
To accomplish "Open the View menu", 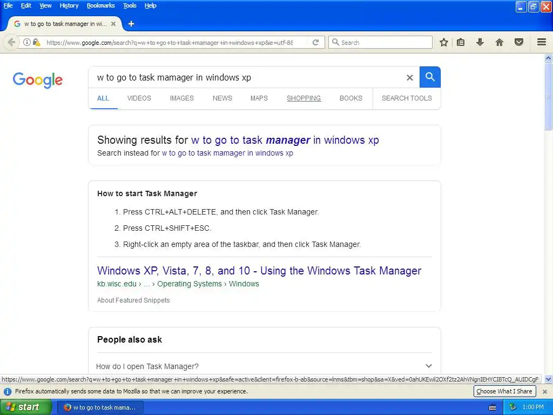I will coord(45,5).
